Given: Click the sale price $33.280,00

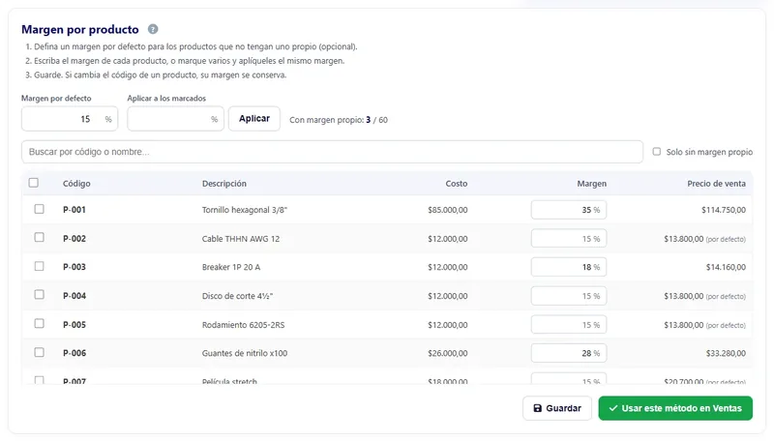Looking at the screenshot, I should (726, 353).
